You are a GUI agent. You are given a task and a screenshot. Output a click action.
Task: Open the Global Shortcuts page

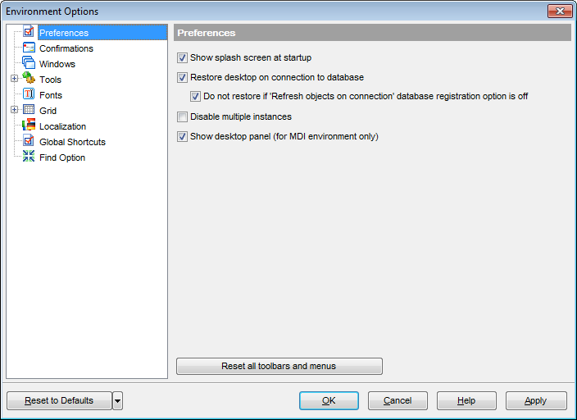click(x=72, y=142)
